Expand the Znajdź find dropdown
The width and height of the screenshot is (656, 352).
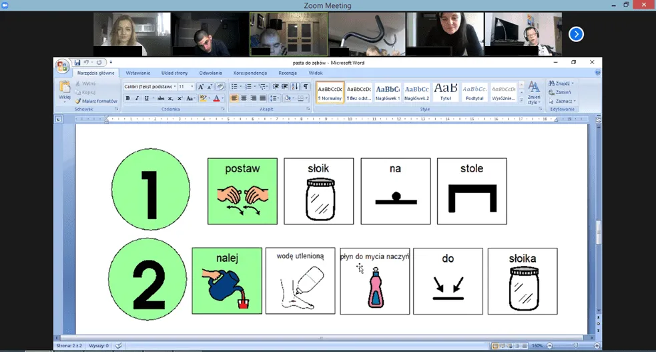pyautogui.click(x=573, y=83)
